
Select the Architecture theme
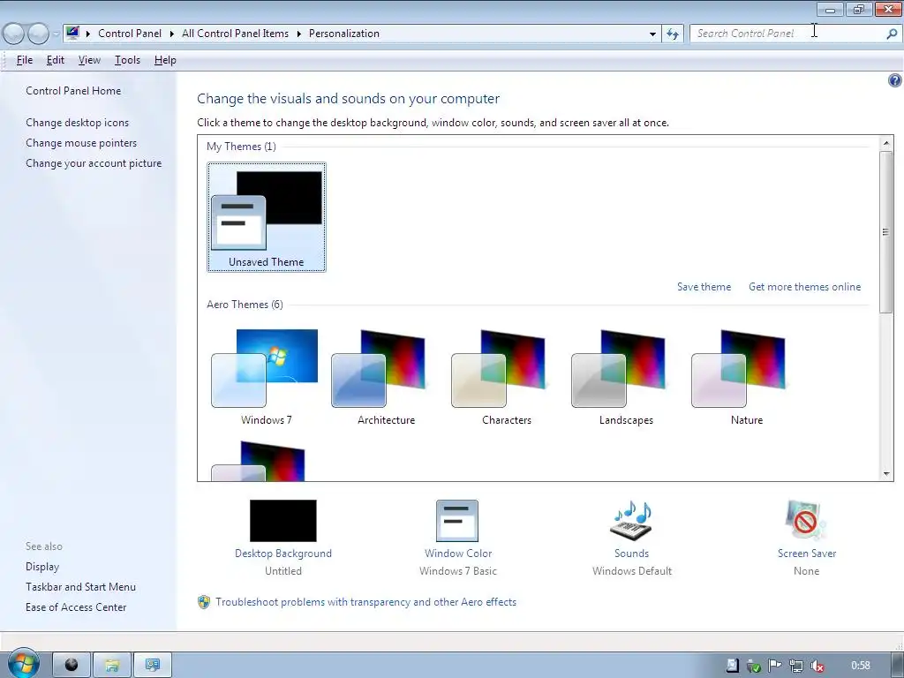click(x=386, y=377)
